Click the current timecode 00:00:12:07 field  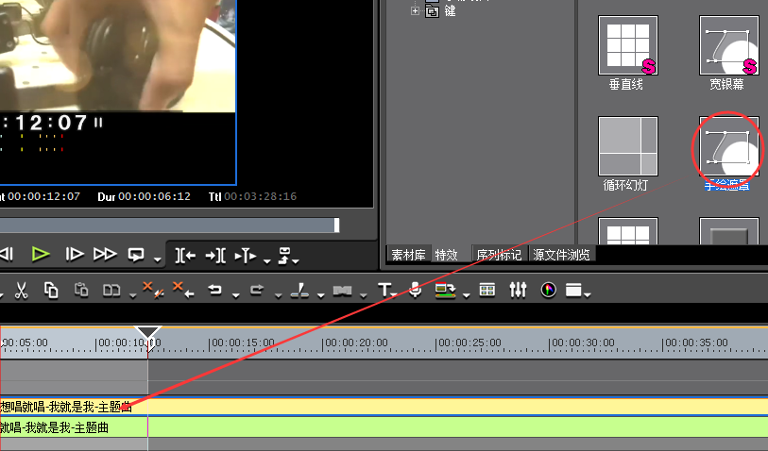click(43, 196)
